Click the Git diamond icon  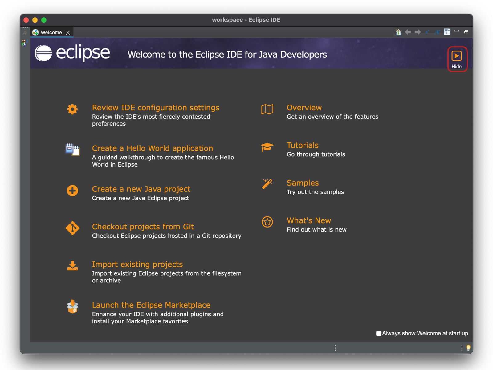click(x=72, y=228)
